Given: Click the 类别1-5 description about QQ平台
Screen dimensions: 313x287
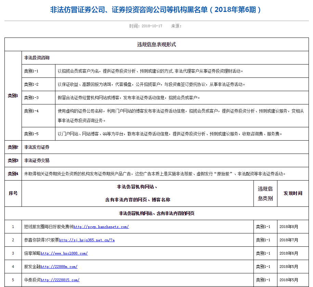Looking at the screenshot, I should pyautogui.click(x=170, y=134).
